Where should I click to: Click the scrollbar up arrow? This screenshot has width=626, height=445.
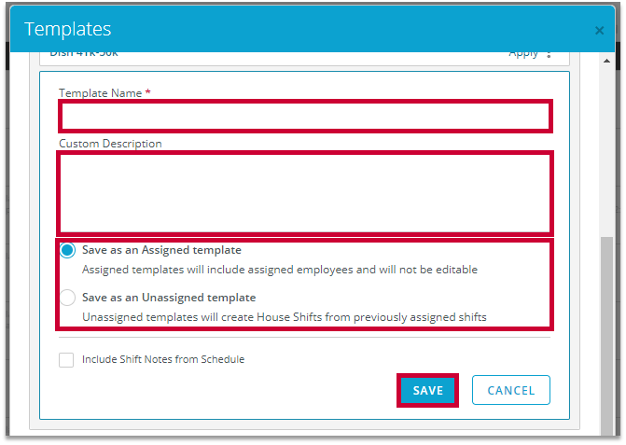605,61
